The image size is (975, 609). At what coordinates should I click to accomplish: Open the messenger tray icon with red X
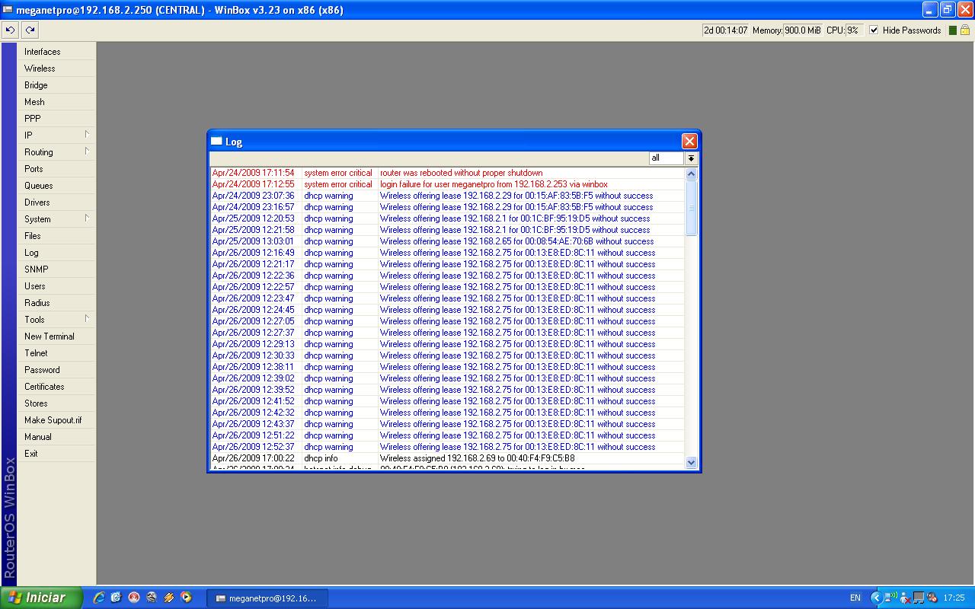[905, 598]
